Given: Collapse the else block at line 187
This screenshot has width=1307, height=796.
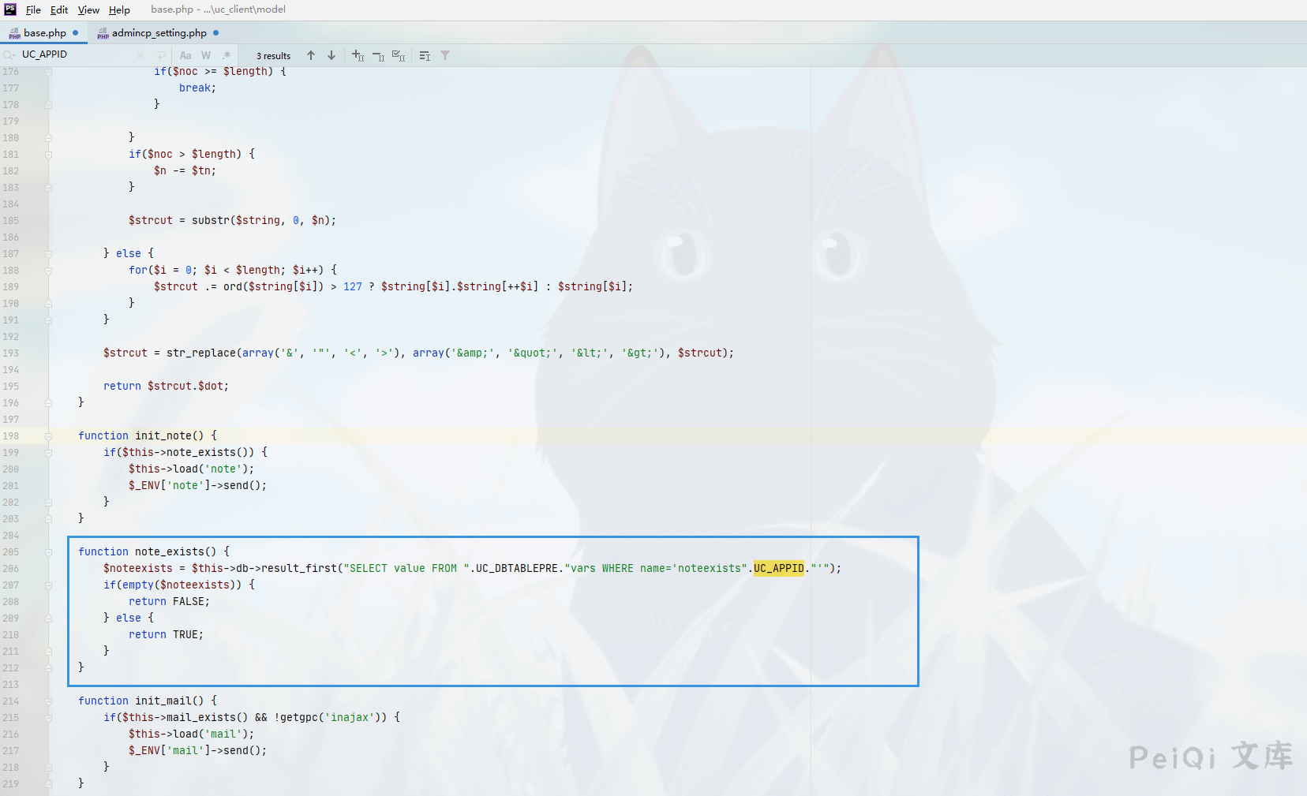Looking at the screenshot, I should [49, 254].
